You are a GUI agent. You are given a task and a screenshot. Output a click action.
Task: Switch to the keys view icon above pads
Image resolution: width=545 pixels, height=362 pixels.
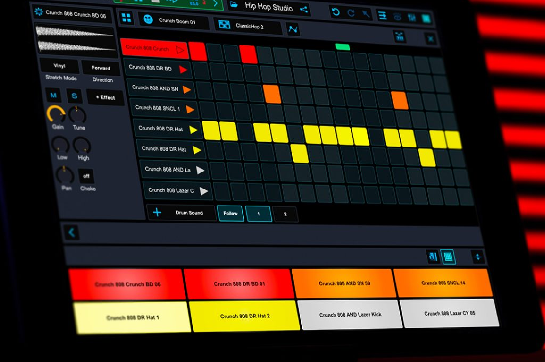click(433, 257)
